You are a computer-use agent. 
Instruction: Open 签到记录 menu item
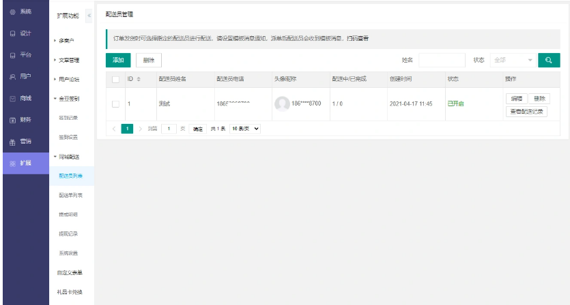68,118
